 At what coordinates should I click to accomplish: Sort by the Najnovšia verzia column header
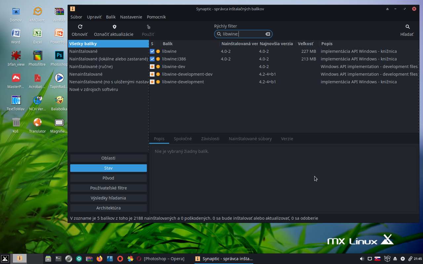(277, 44)
